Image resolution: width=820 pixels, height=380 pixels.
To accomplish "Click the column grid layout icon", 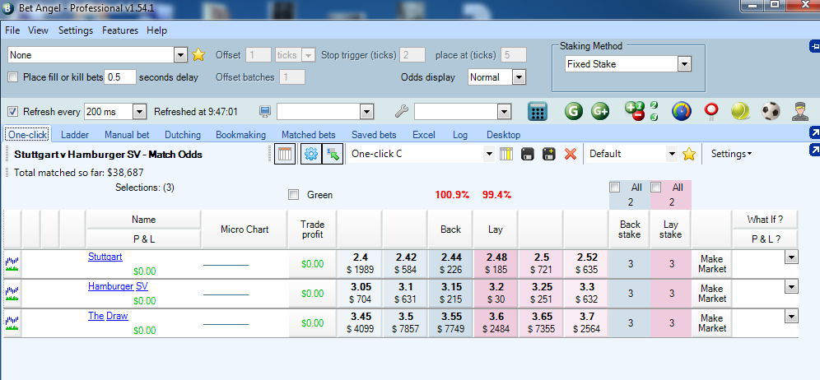I will 286,154.
